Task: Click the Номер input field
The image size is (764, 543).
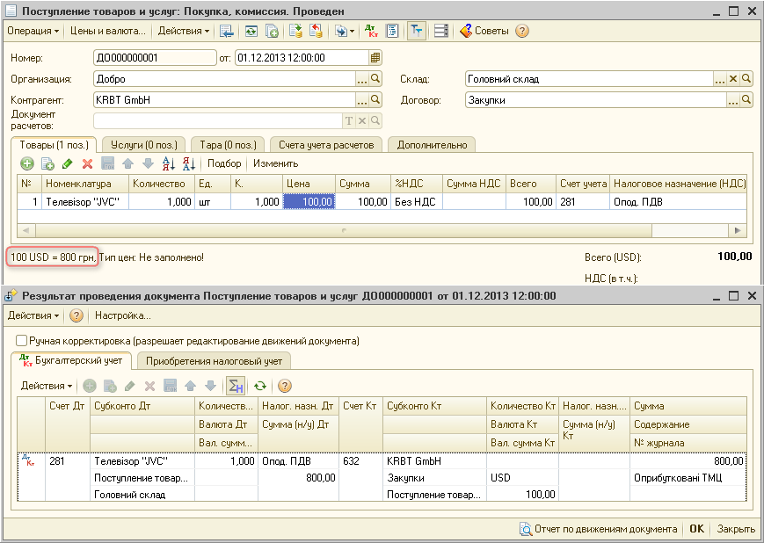Action: (x=155, y=58)
